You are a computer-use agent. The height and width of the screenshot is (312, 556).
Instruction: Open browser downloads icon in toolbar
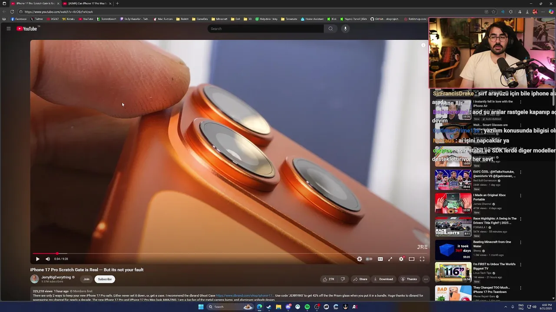(527, 12)
